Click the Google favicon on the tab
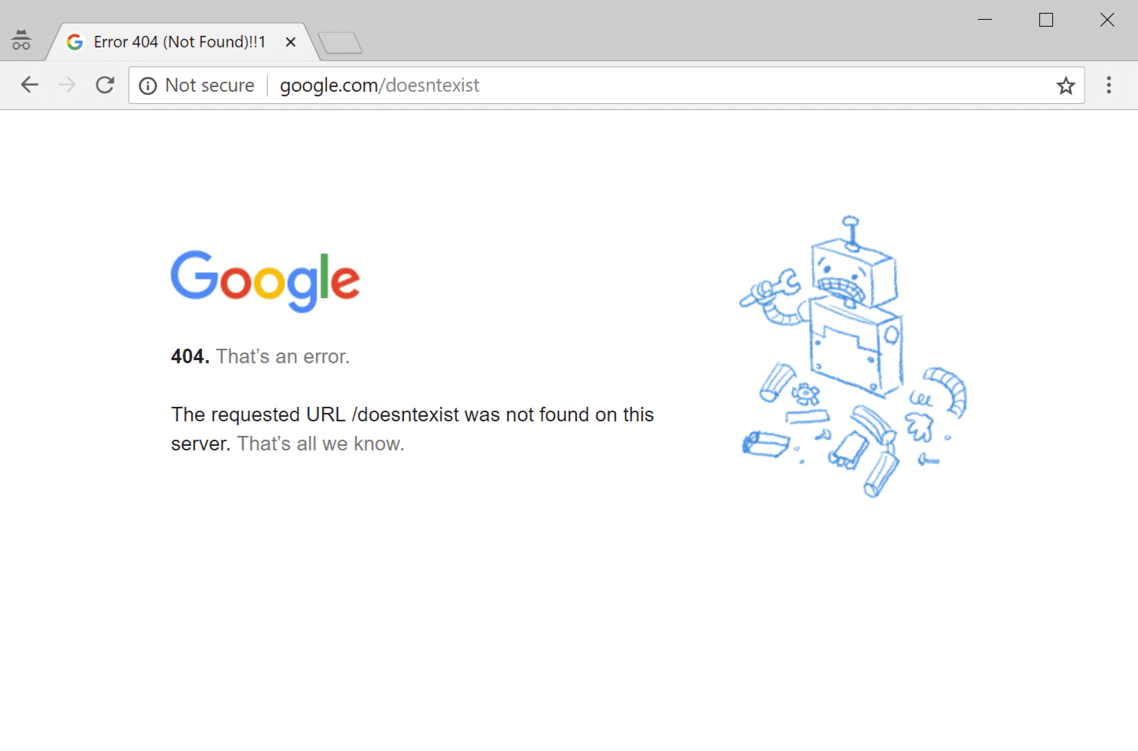 click(x=74, y=41)
